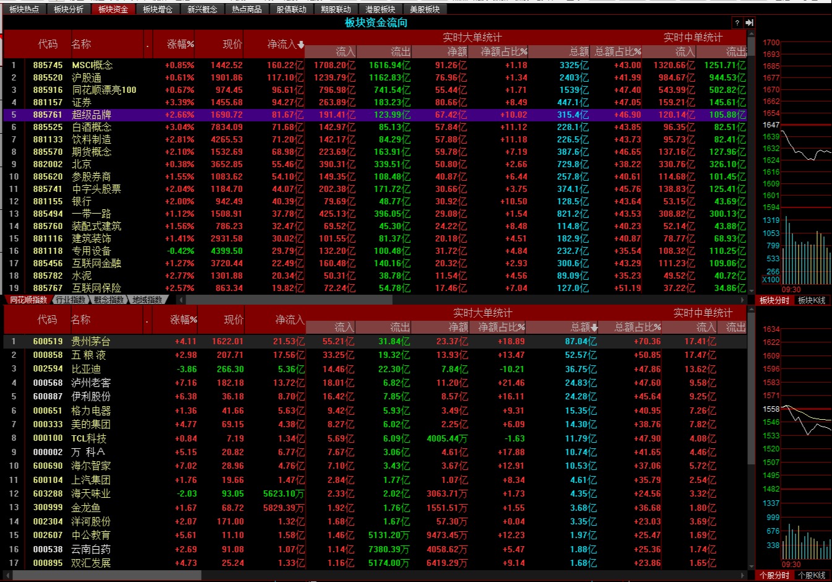Switch to 板块热点 tab
The width and height of the screenshot is (832, 582).
click(x=24, y=9)
